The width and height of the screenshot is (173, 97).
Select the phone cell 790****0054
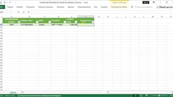pos(58,25)
